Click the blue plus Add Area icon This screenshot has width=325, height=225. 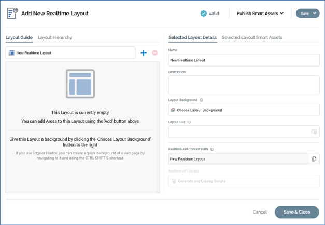(144, 53)
